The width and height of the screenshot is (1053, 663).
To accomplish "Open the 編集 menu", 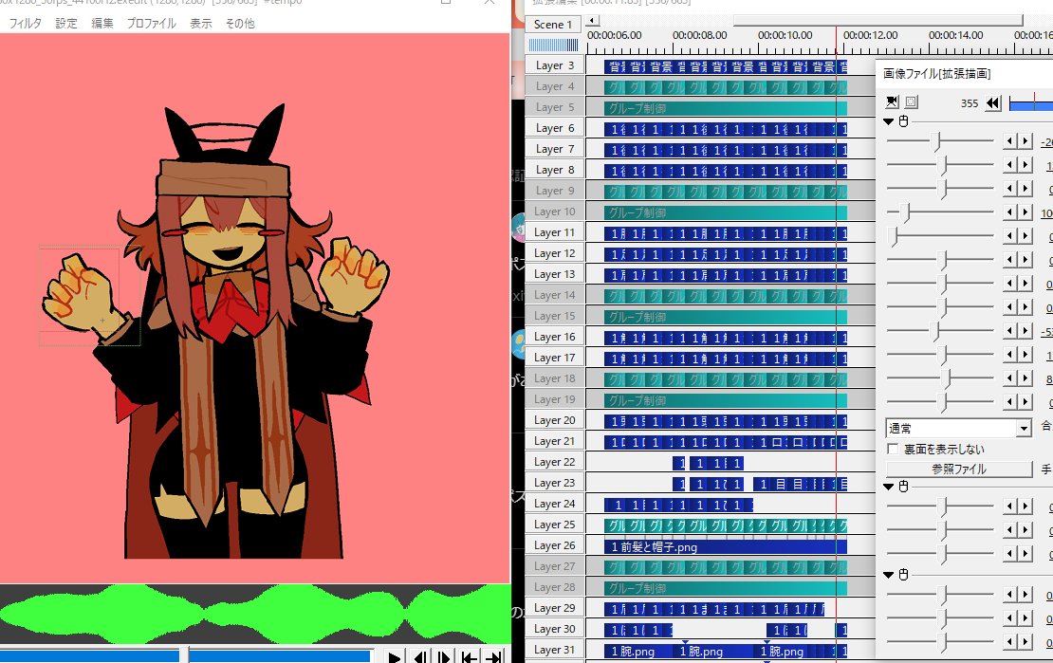I will click(x=102, y=23).
